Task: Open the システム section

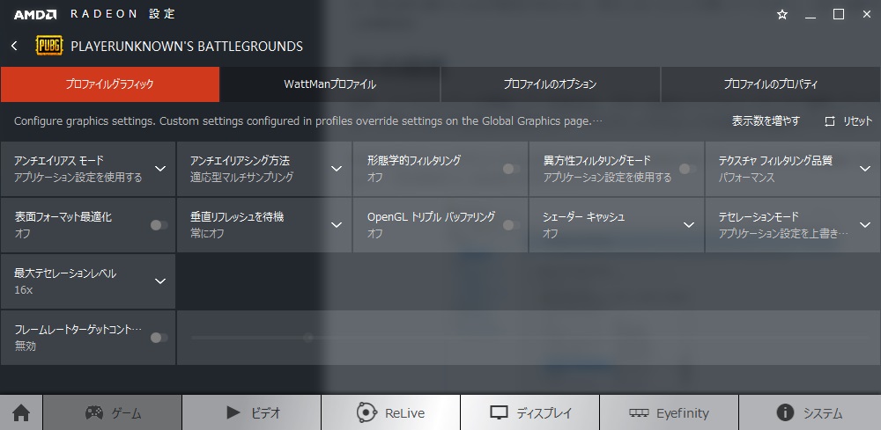Action: (x=810, y=412)
